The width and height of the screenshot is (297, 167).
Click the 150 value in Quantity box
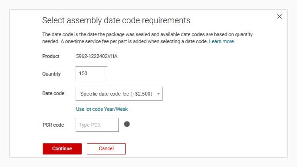83,73
